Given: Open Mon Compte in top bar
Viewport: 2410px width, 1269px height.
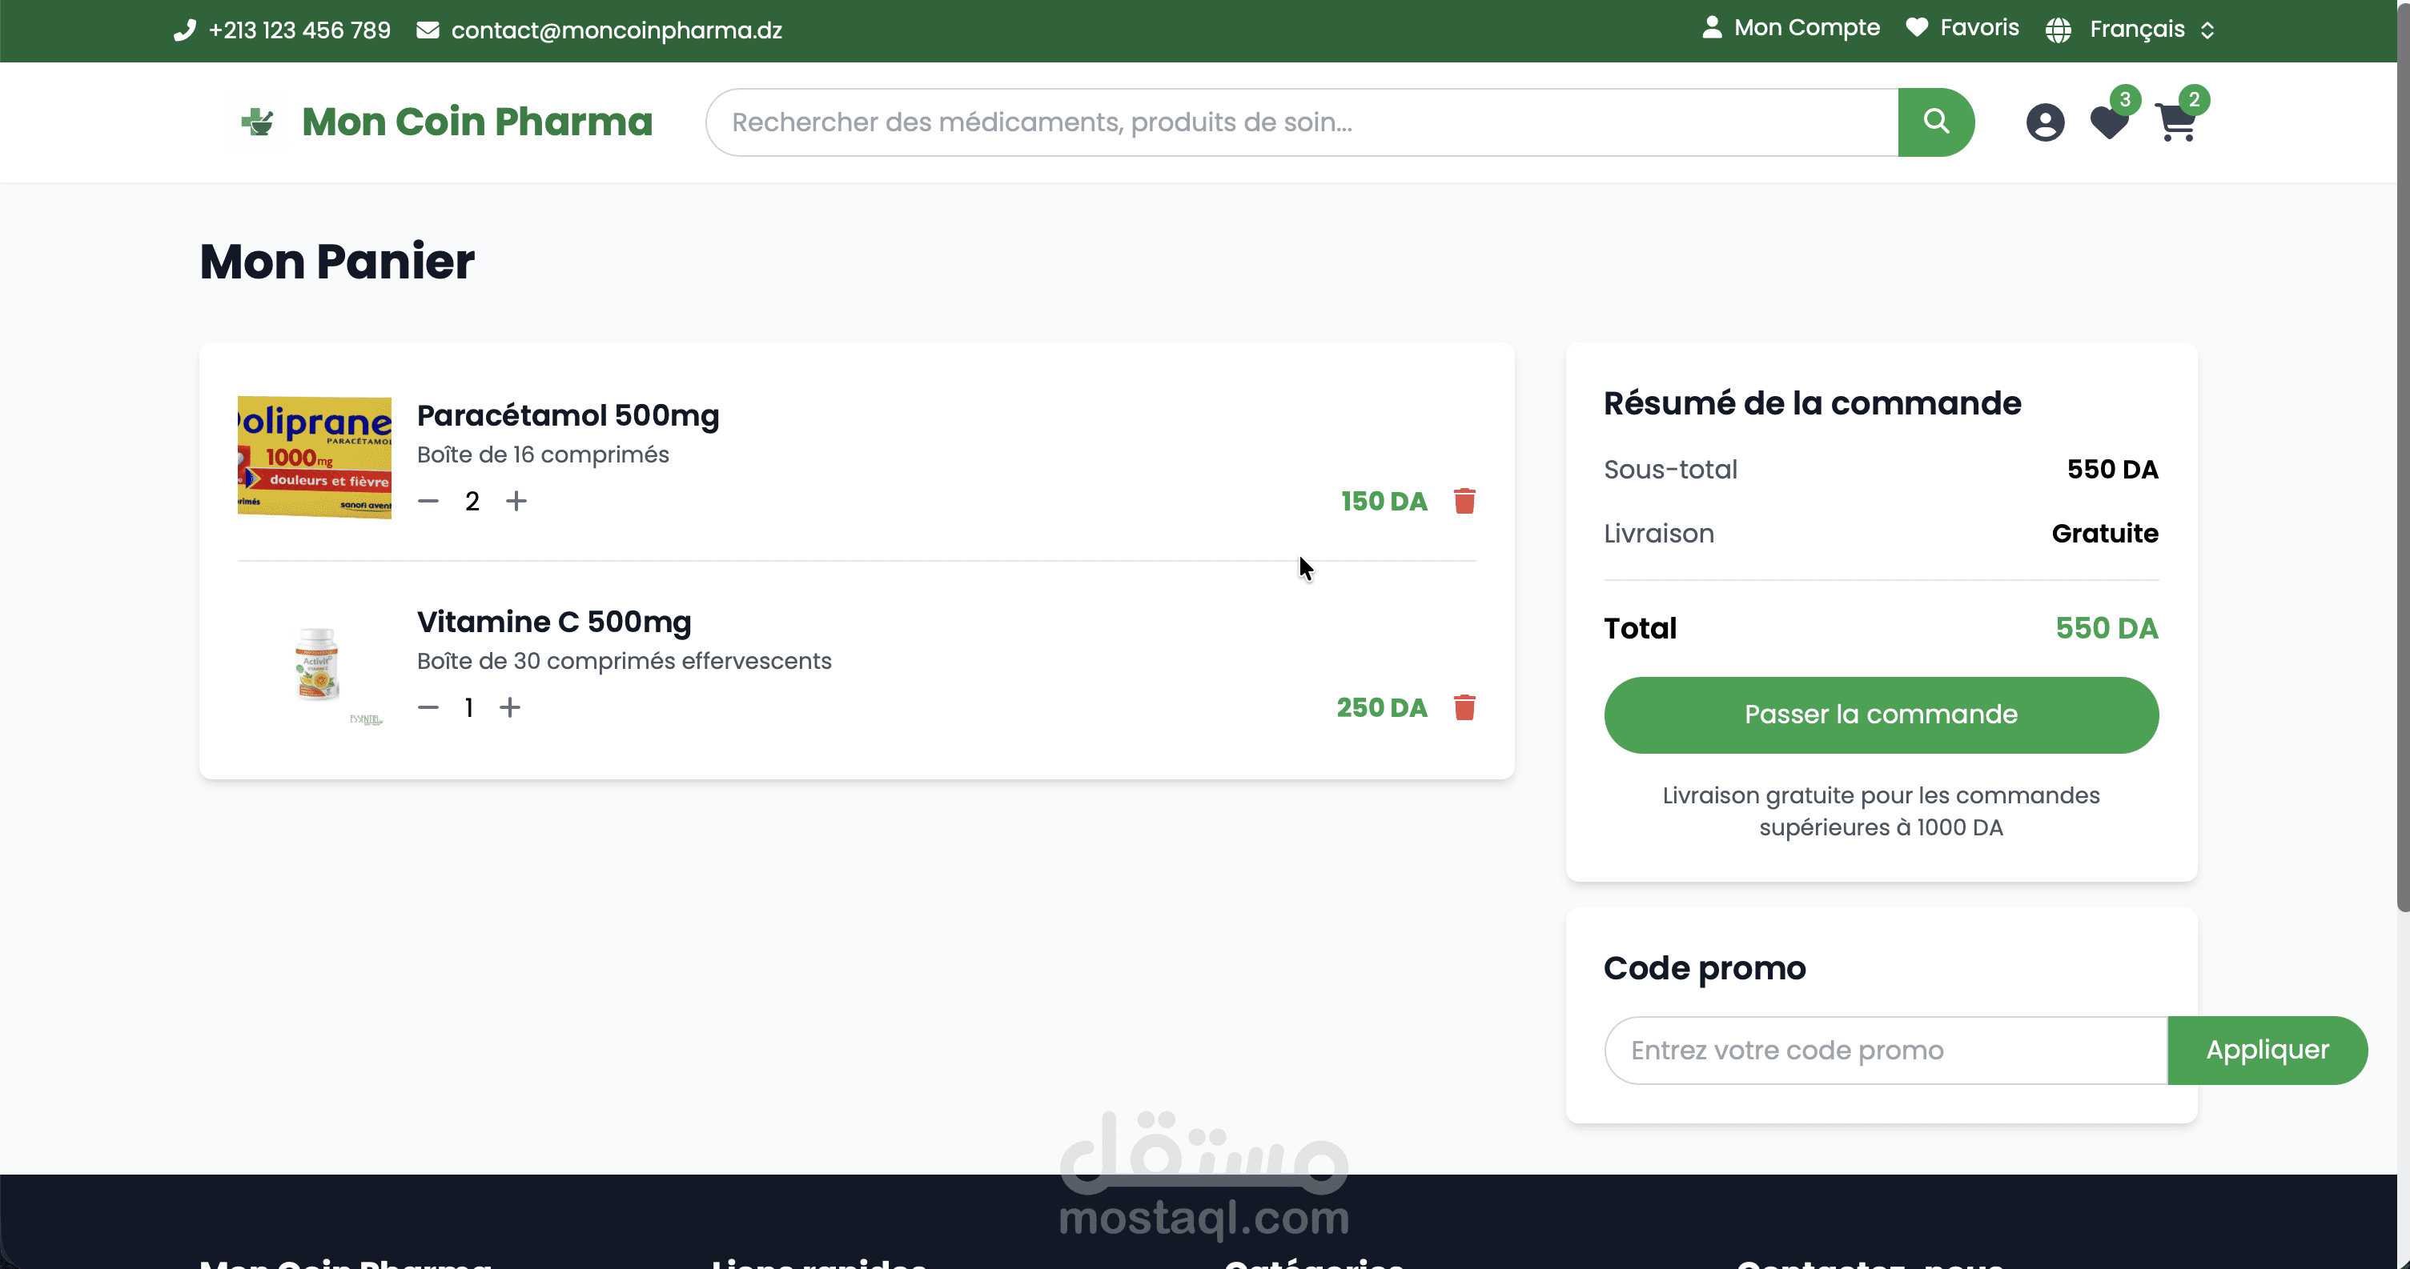Looking at the screenshot, I should coord(1790,28).
